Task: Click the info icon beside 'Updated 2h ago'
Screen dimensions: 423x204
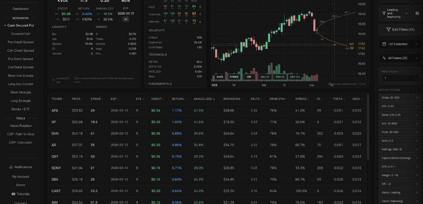Action: pos(54,80)
